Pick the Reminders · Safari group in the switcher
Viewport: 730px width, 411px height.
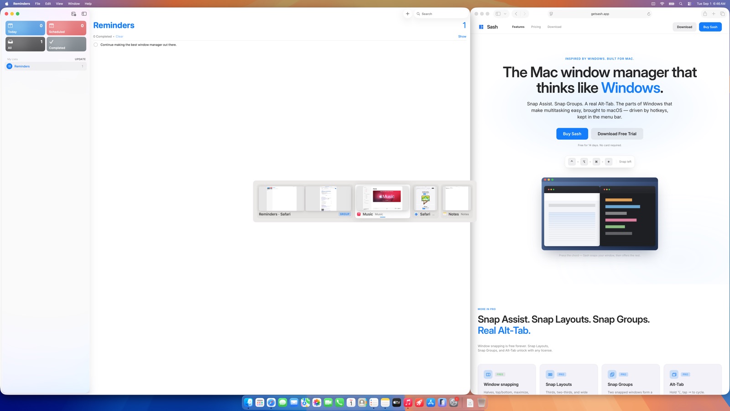coord(305,201)
